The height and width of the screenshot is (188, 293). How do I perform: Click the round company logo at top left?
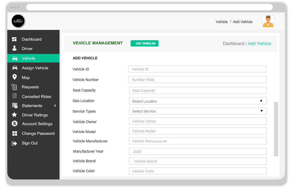coord(18,21)
